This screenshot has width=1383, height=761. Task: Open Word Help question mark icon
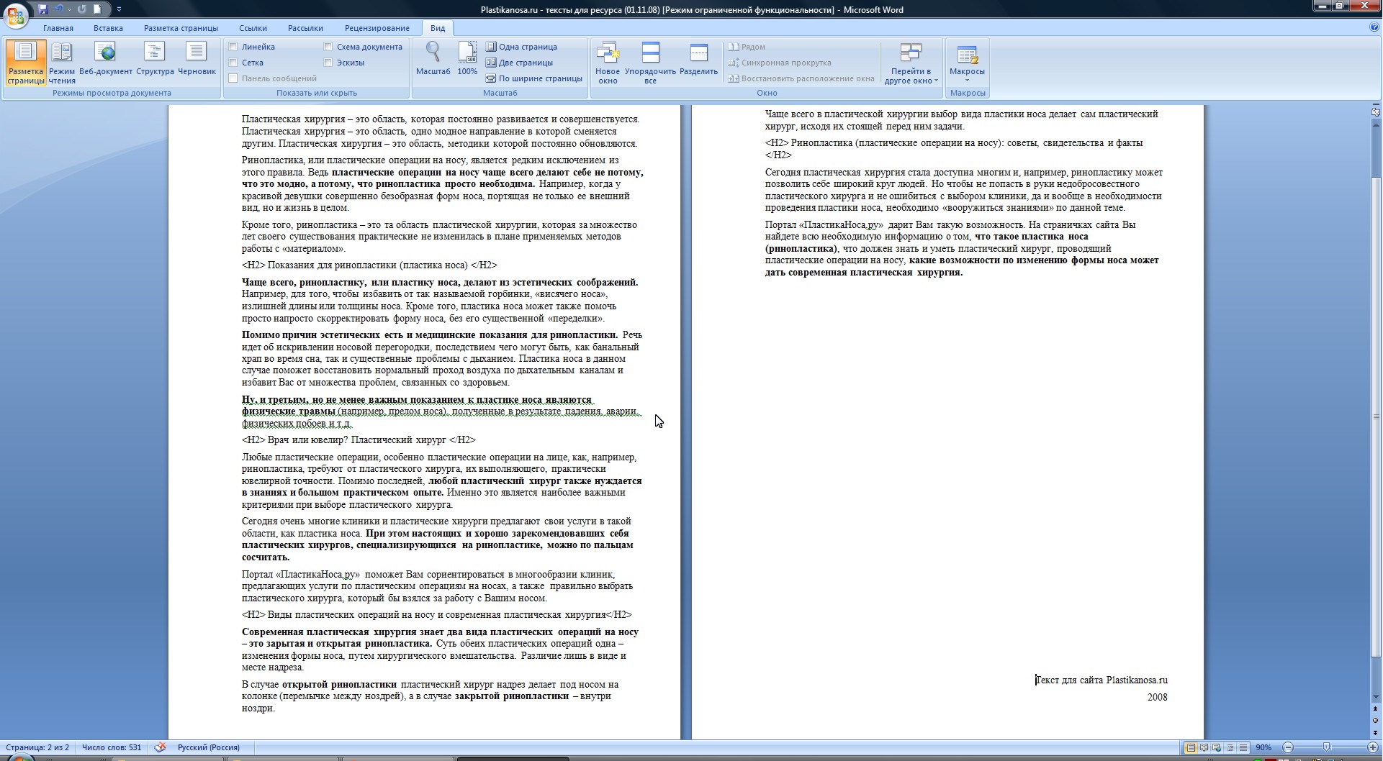coord(1374,27)
